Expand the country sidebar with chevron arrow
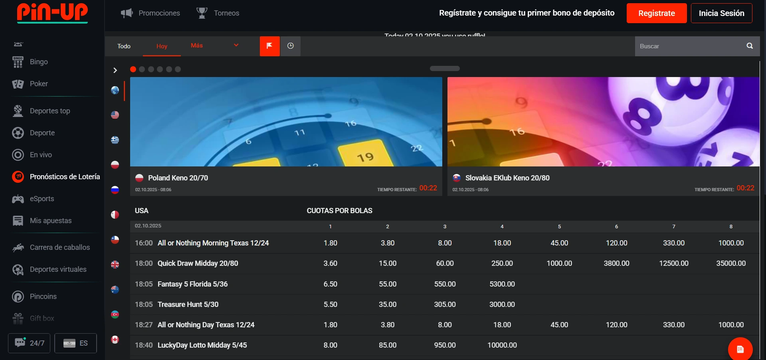 pyautogui.click(x=115, y=70)
